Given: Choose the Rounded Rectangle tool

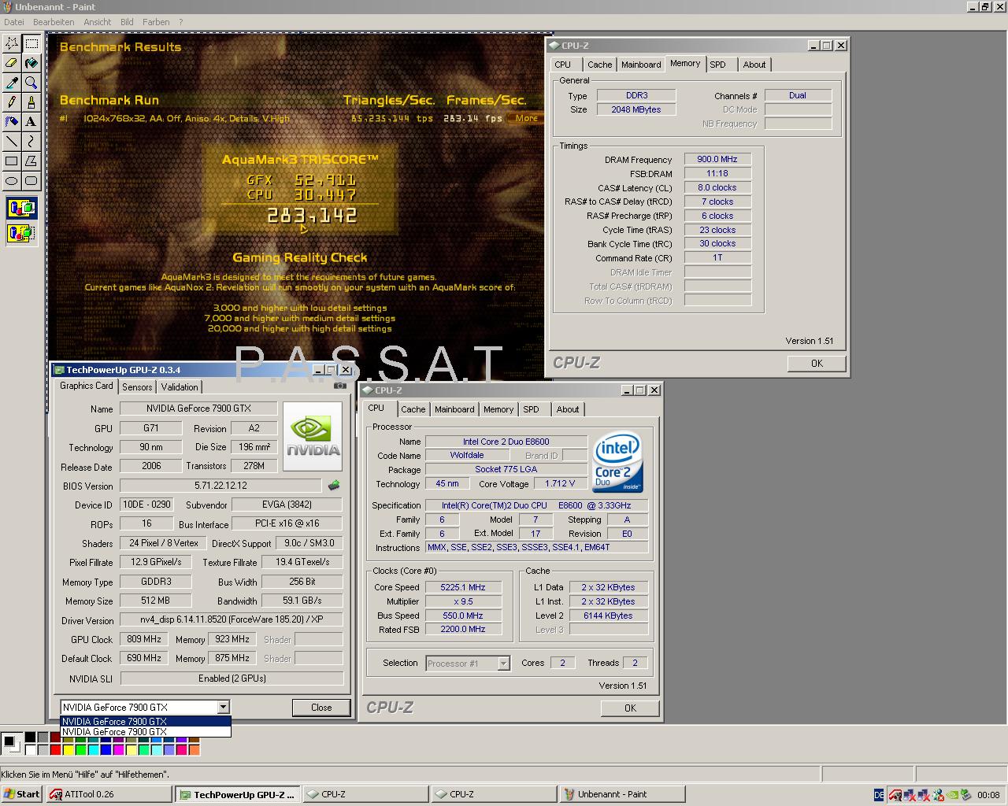Looking at the screenshot, I should point(31,181).
